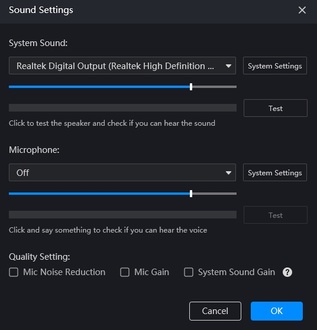Click the 'Quality Setting:' label
This screenshot has width=317, height=330.
(x=40, y=257)
